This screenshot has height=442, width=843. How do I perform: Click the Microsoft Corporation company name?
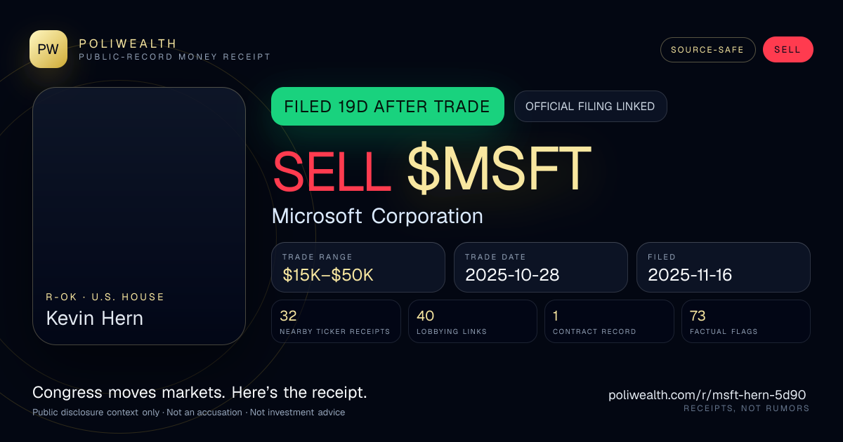pyautogui.click(x=377, y=216)
